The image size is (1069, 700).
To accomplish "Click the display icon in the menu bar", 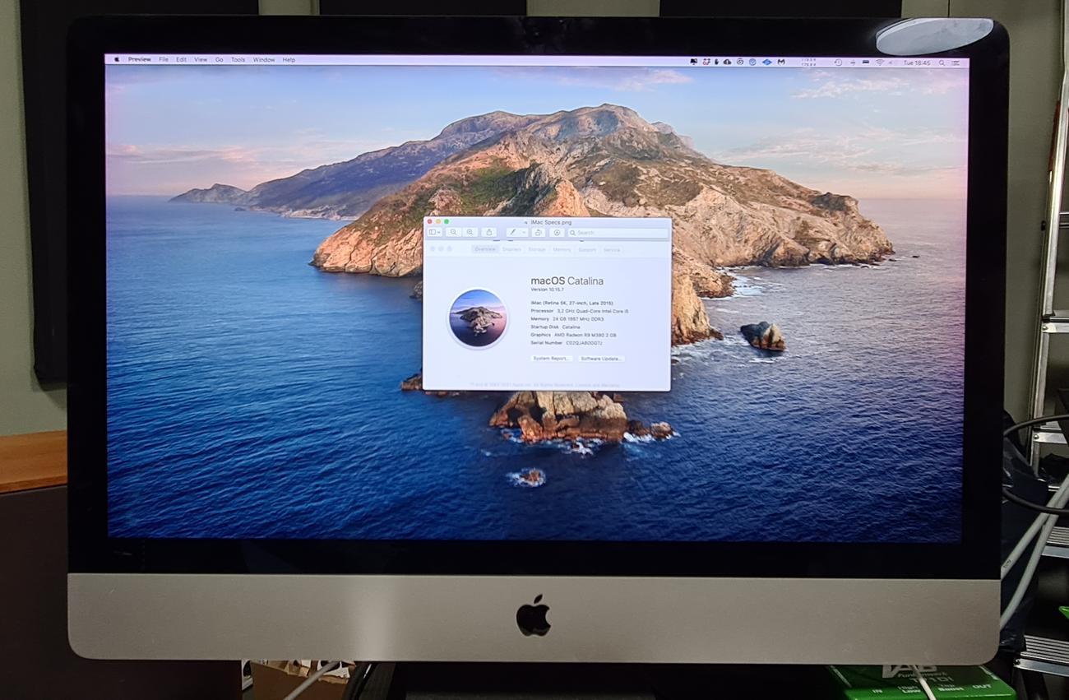I will point(694,62).
